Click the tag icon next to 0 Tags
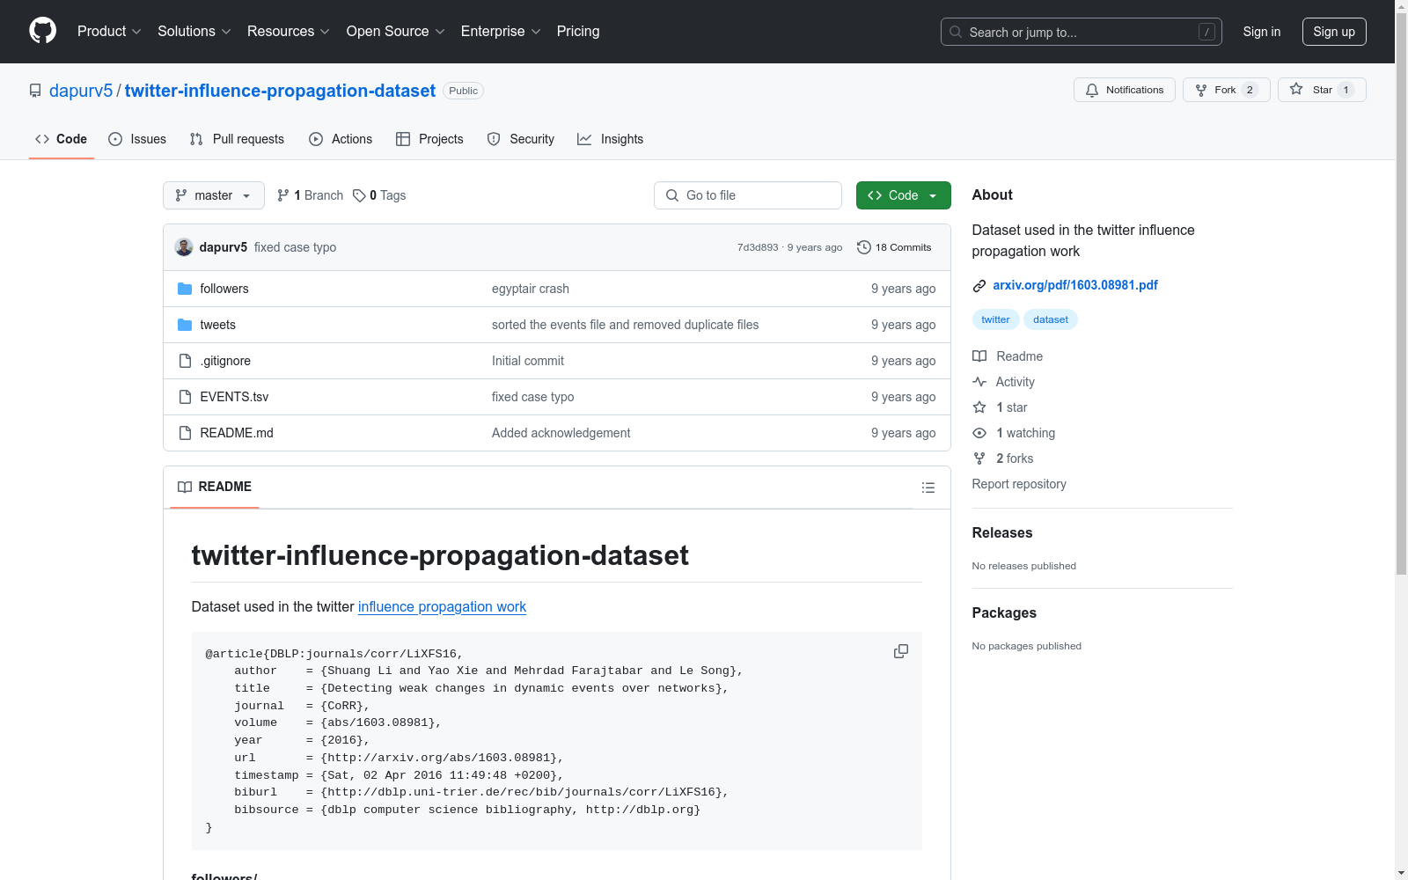 point(359,195)
